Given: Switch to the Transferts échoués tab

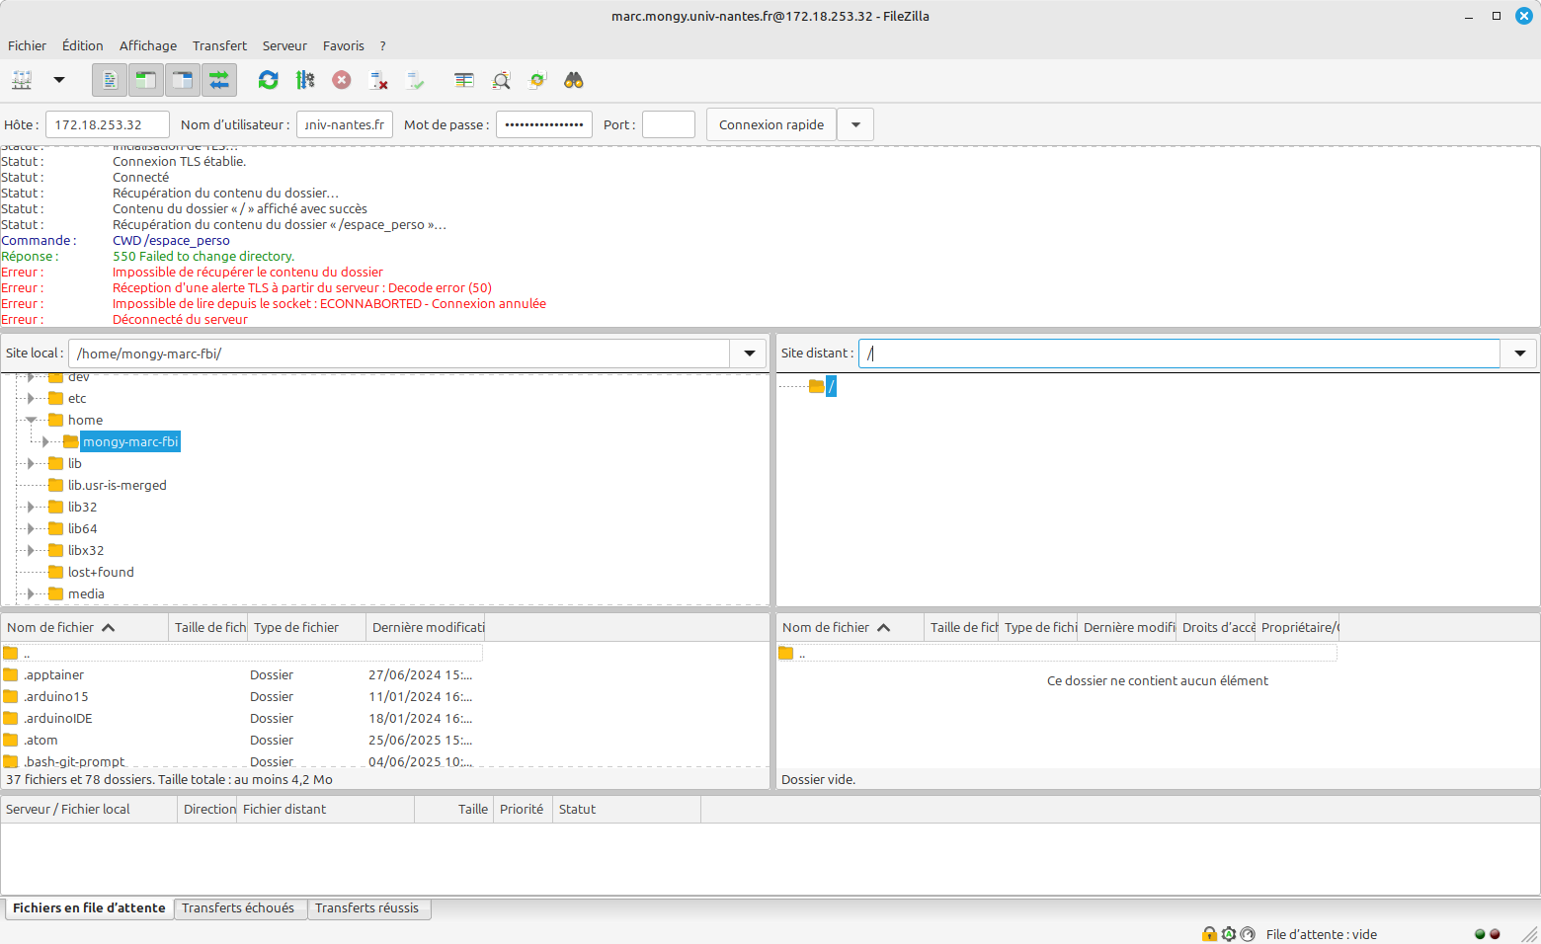Looking at the screenshot, I should 240,908.
